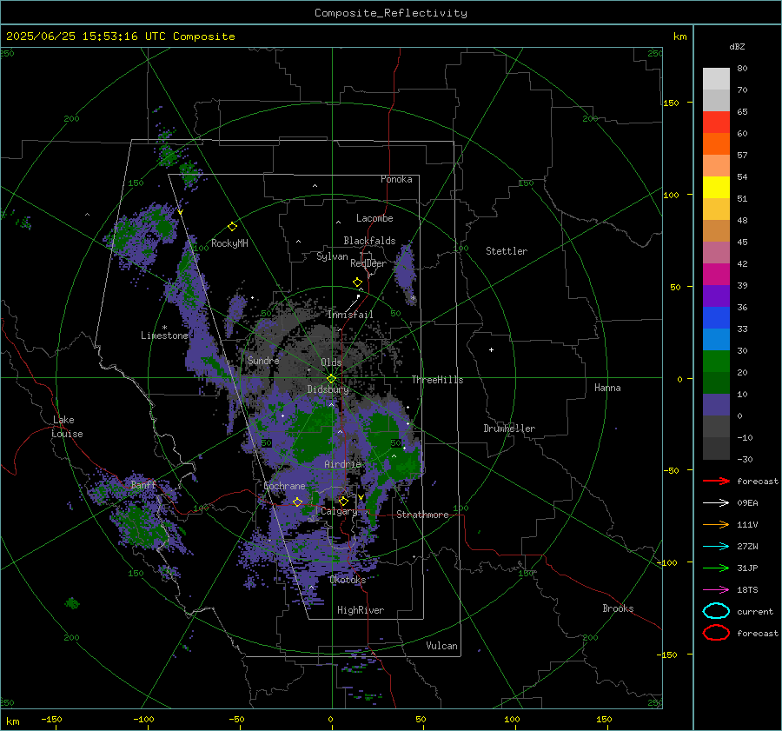Select the cyan 27ZW arrow icon
Screen dimensions: 782x731
[x=716, y=547]
